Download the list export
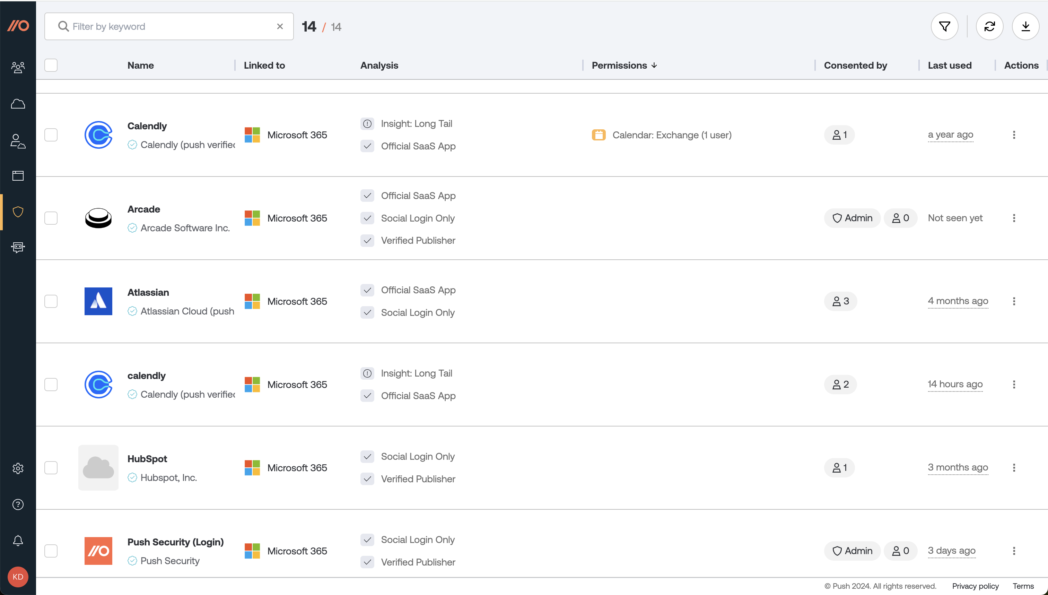 pyautogui.click(x=1025, y=27)
